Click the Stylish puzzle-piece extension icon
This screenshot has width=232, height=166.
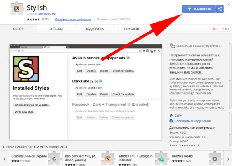17,9
